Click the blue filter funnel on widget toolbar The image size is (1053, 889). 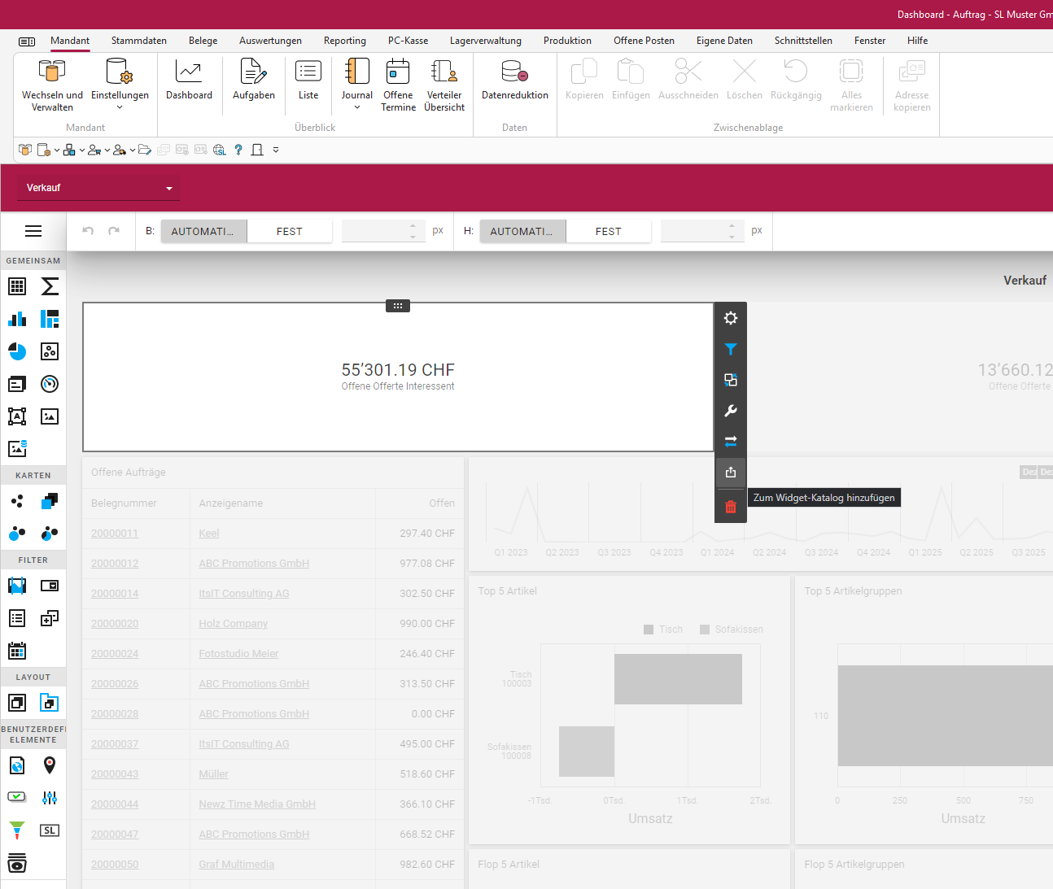click(731, 349)
